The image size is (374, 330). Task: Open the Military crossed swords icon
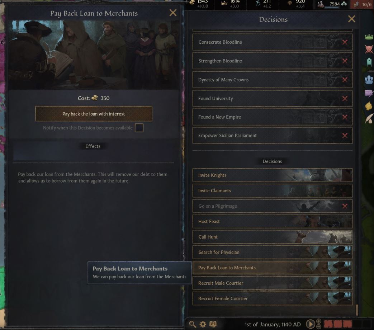(369, 49)
